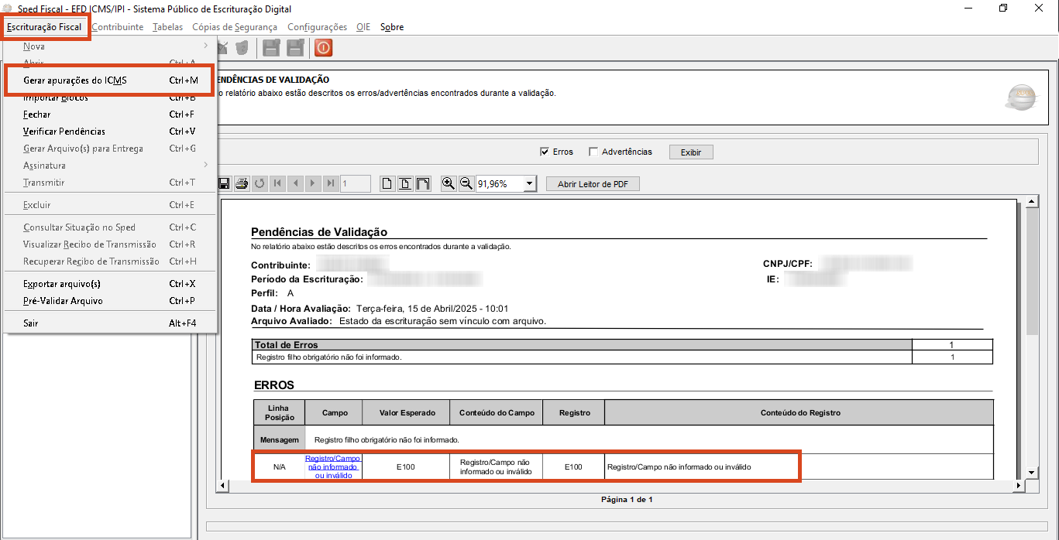Viewport: 1059px width, 540px height.
Task: Select the fit width view icon
Action: (x=423, y=183)
